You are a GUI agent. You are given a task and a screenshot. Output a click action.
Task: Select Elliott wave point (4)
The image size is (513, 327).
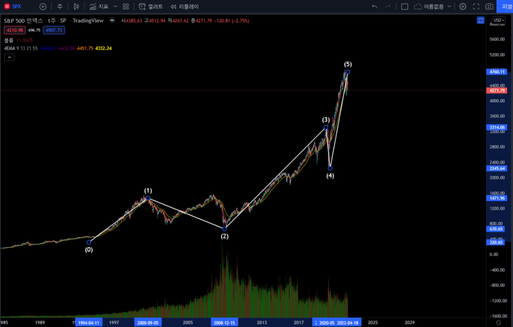coord(330,168)
